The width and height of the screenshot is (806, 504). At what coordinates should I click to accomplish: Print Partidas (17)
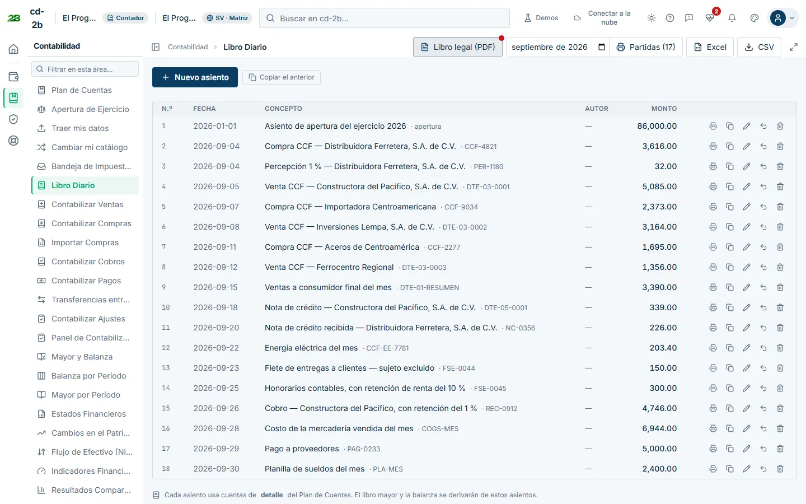[x=646, y=47]
